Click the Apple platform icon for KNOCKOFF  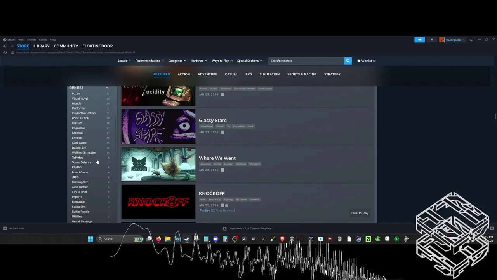pos(226,205)
